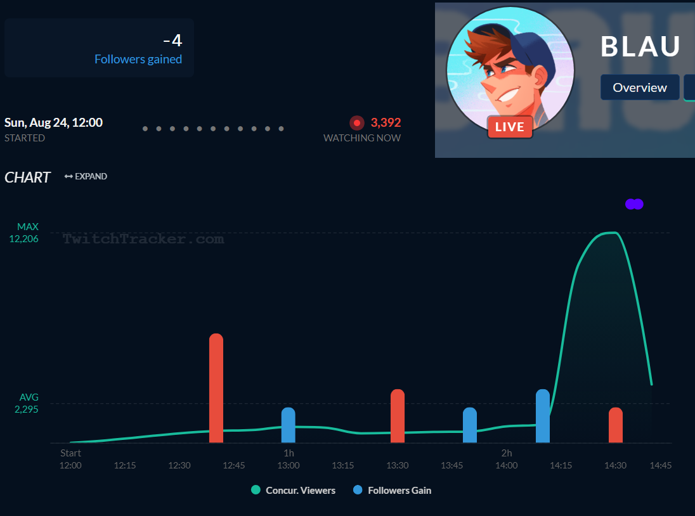Click the Sun, Aug 24, 12:00 start time
Viewport: 695px width, 516px height.
coord(54,123)
